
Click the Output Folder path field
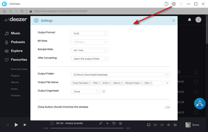[x=116, y=75]
